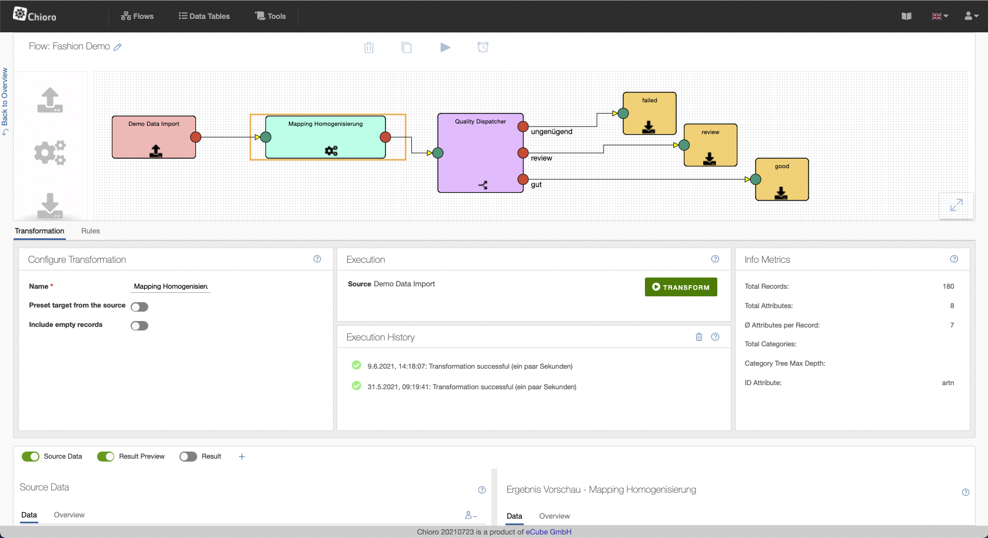
Task: Select Source Data's Overview tab
Action: tap(69, 515)
